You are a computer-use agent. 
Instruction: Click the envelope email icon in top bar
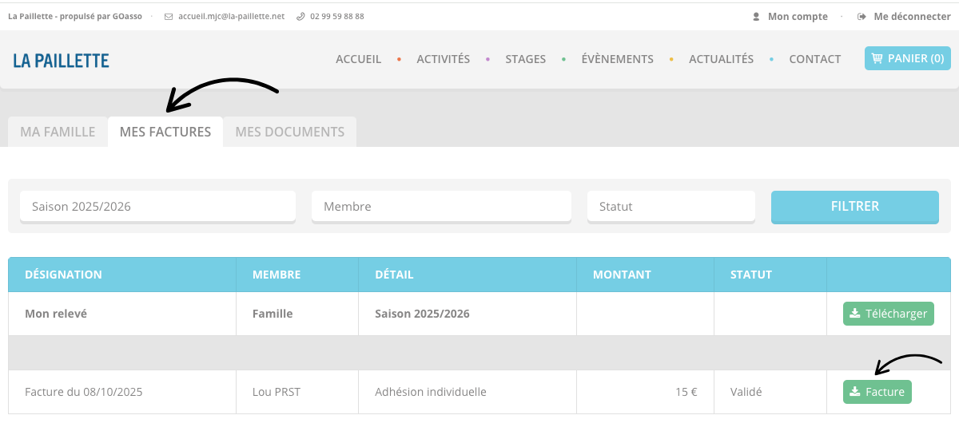(x=169, y=17)
